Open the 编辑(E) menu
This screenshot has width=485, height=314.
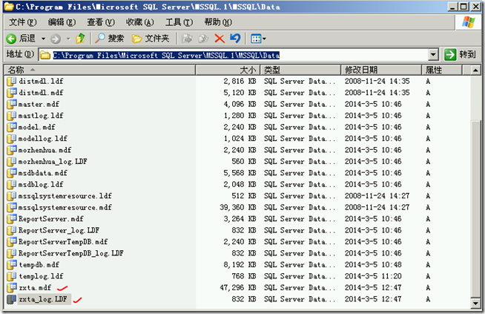[62, 22]
